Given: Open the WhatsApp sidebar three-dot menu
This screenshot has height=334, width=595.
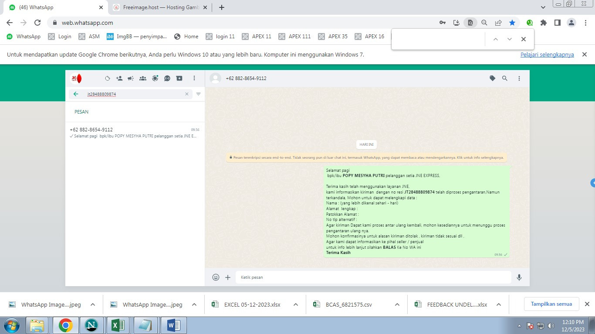Looking at the screenshot, I should point(194,78).
